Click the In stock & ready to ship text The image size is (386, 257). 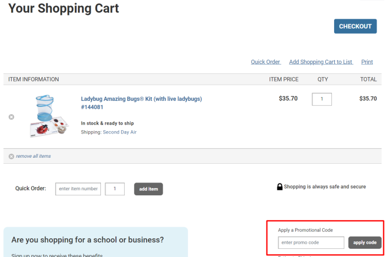pyautogui.click(x=108, y=123)
